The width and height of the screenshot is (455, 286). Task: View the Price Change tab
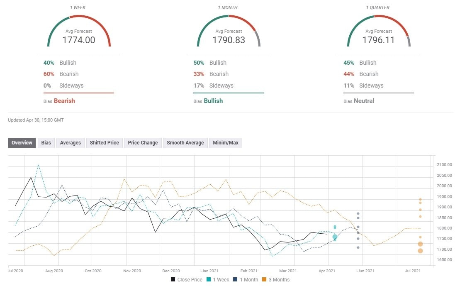point(142,142)
